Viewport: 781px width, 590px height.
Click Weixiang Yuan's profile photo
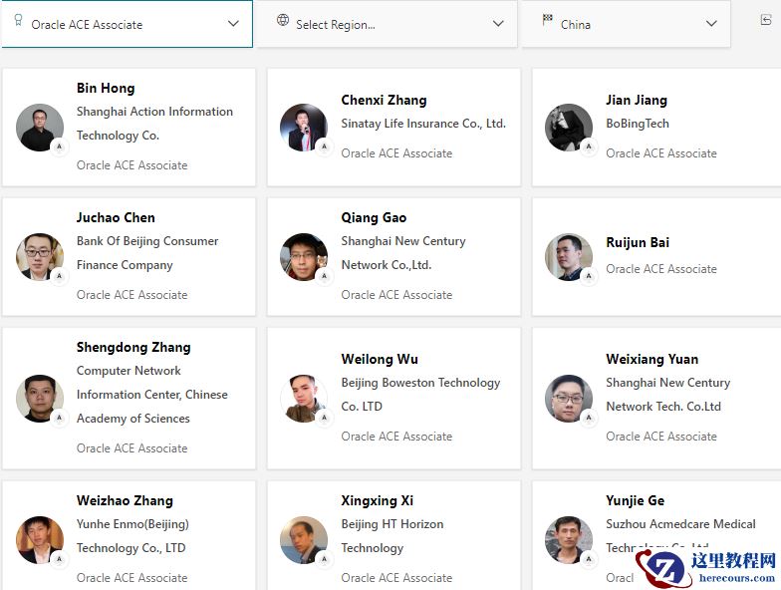[569, 399]
